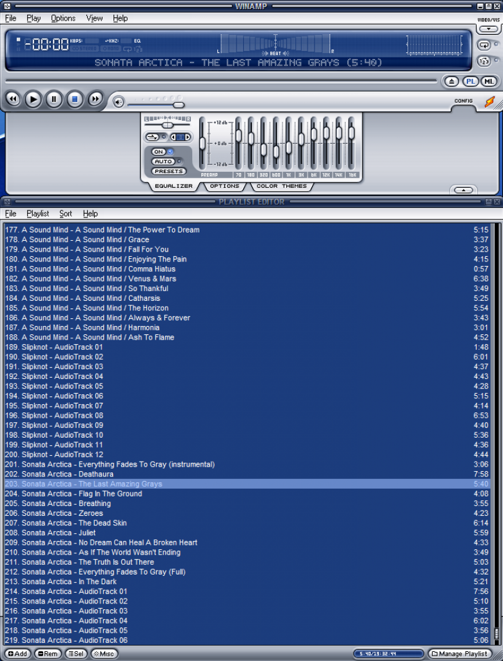
Task: Click the Rem remove button
Action: click(48, 654)
